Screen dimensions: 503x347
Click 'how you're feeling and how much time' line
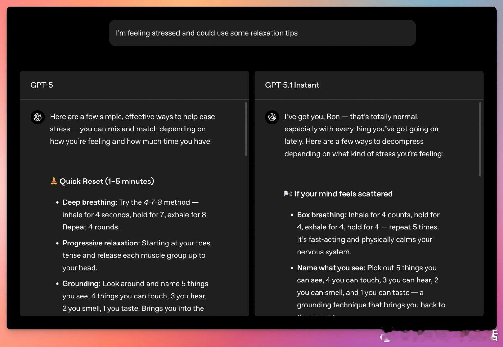[131, 141]
